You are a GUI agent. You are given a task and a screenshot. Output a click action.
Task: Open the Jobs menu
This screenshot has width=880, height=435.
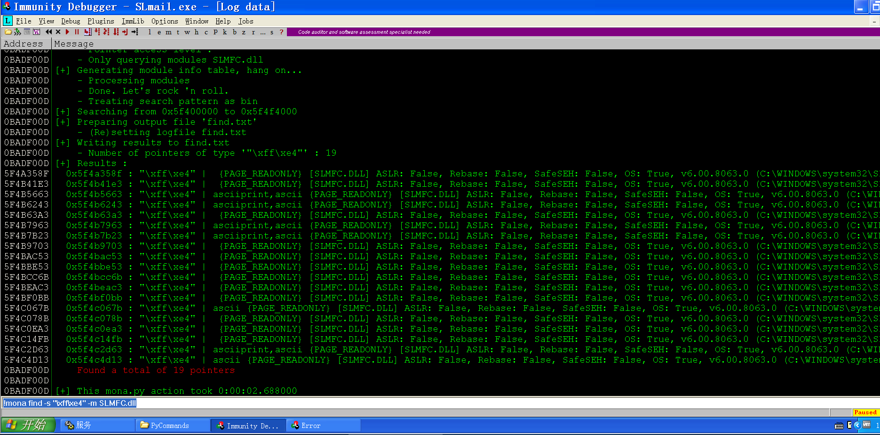[246, 21]
